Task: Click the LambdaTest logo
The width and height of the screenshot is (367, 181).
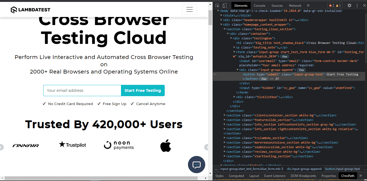Action: [31, 10]
